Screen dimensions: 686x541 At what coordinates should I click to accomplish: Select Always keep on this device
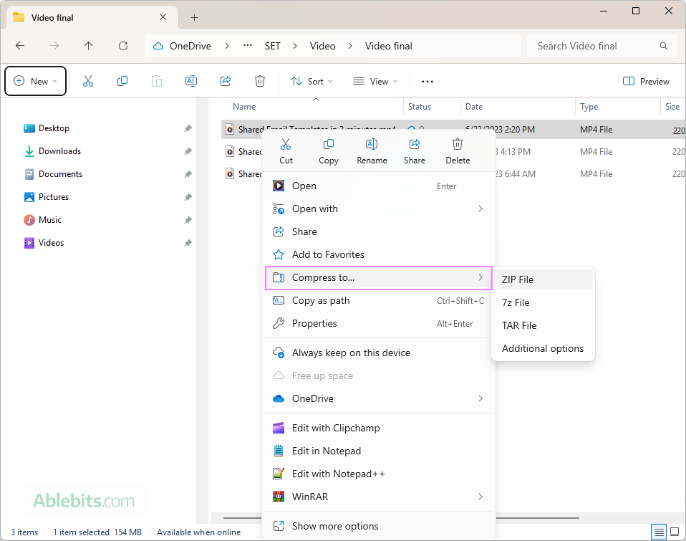click(379, 353)
